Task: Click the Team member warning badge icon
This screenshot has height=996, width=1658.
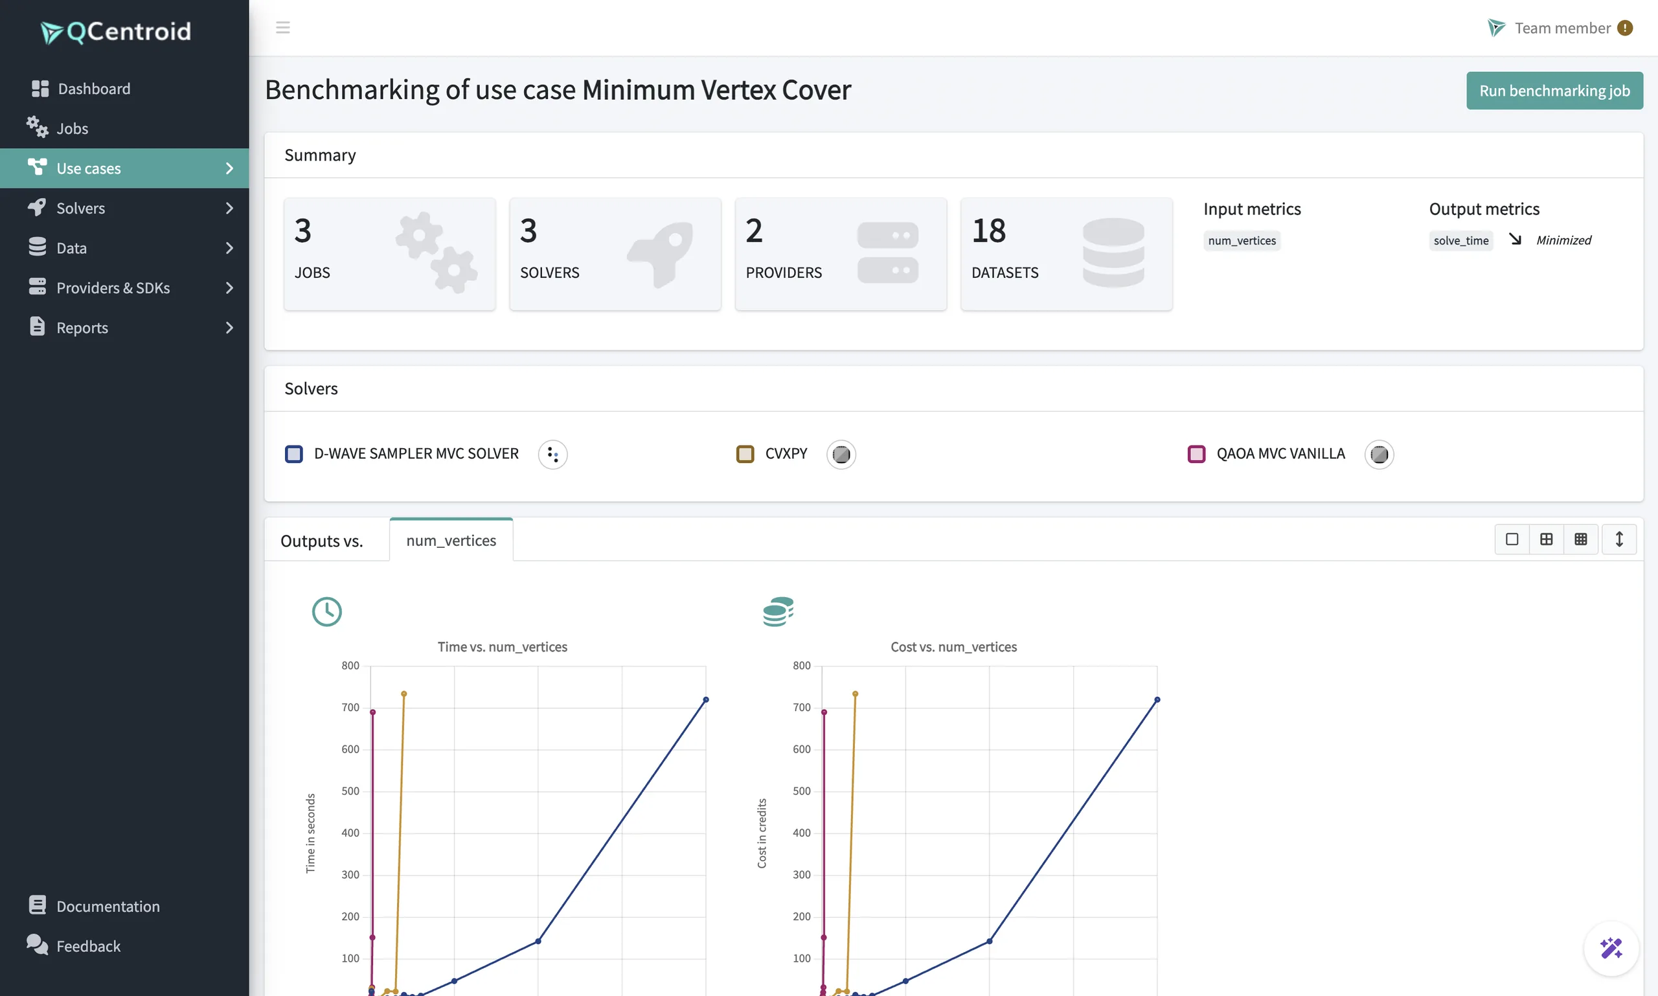Action: tap(1624, 27)
